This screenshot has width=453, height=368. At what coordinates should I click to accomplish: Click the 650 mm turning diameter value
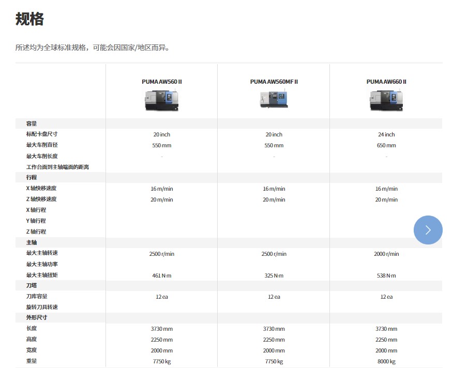click(x=386, y=146)
